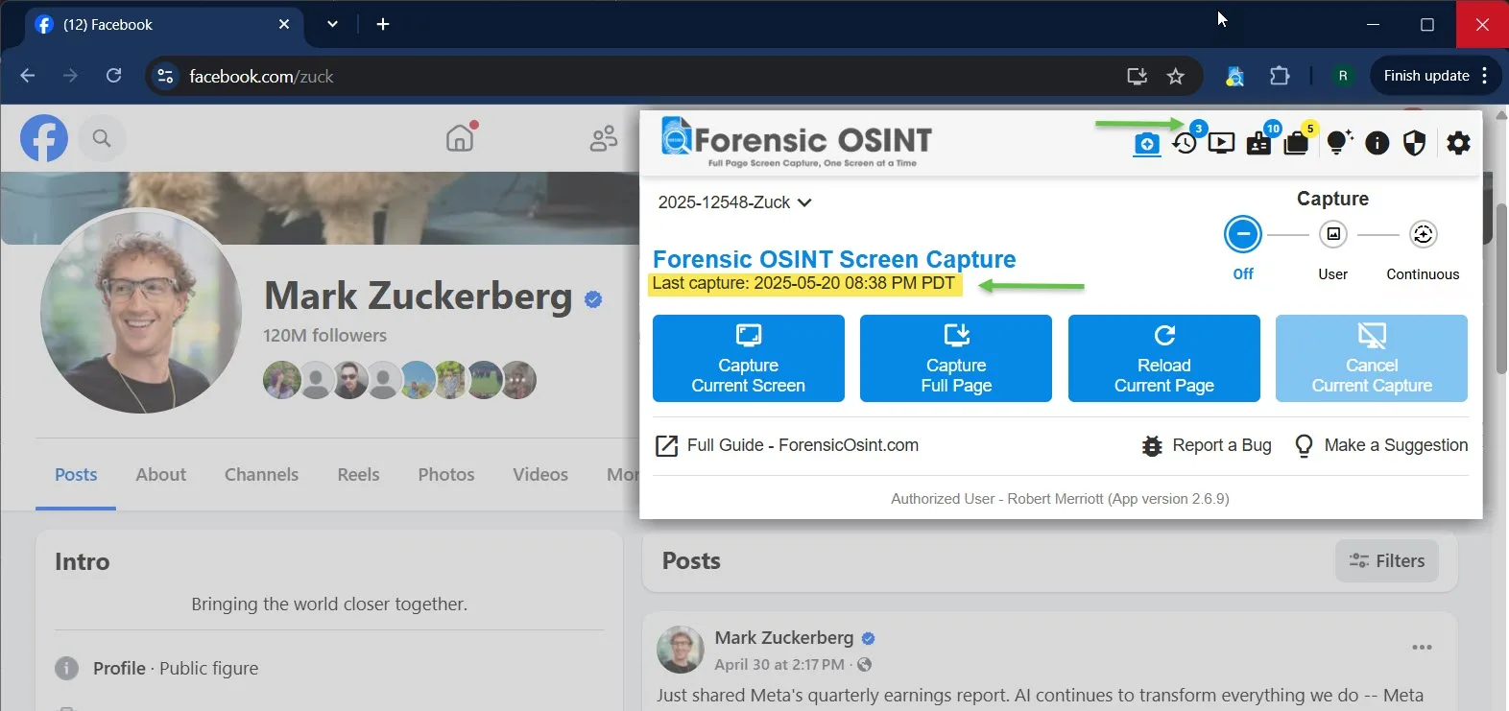Image resolution: width=1509 pixels, height=711 pixels.
Task: Open a new browser tab
Action: [x=383, y=24]
